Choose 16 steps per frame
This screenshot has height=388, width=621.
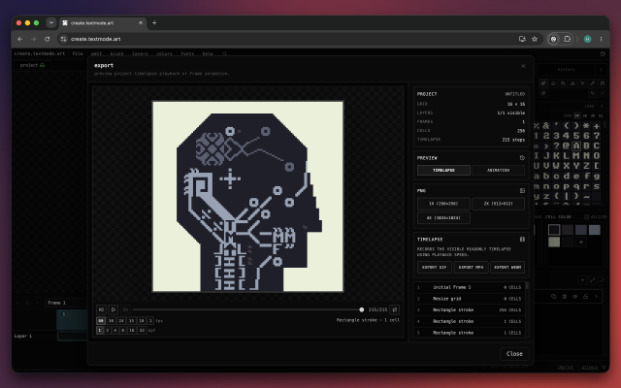(x=132, y=330)
